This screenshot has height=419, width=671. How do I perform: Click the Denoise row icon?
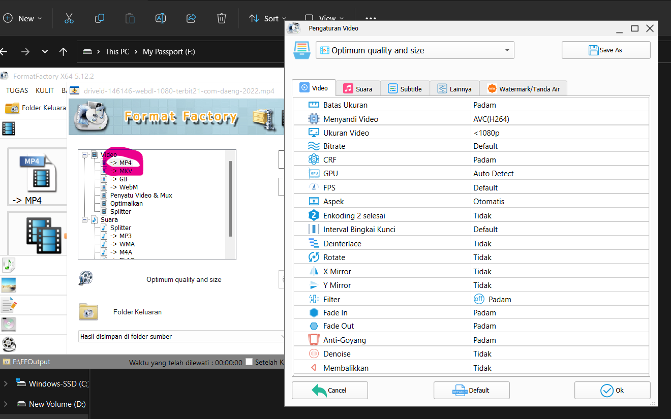[314, 353]
